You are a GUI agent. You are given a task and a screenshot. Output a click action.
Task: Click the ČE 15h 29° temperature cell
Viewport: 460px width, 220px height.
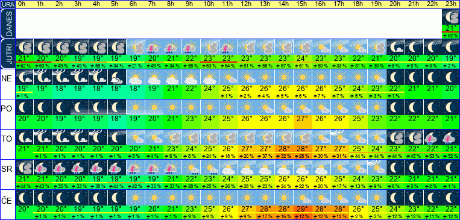[303, 209]
